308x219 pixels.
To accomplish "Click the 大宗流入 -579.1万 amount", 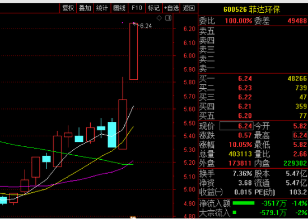I will [273, 212].
